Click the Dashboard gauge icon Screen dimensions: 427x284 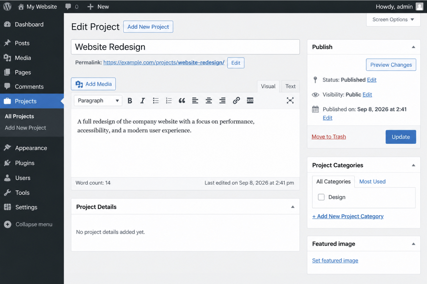[x=7, y=24]
